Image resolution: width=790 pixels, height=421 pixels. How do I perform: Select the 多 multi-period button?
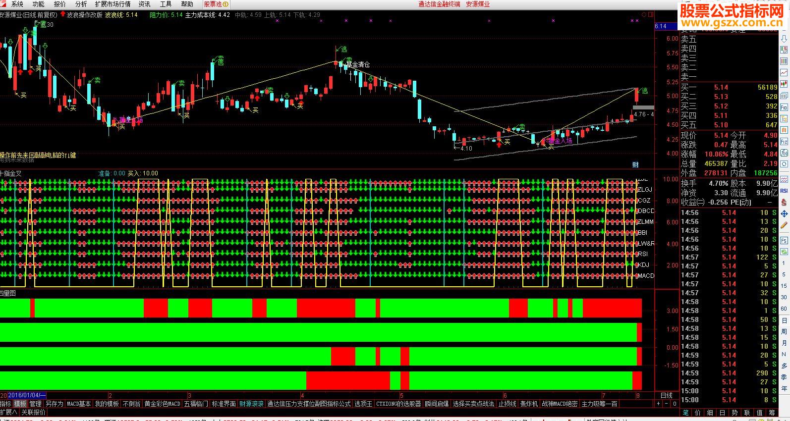tap(784, 366)
